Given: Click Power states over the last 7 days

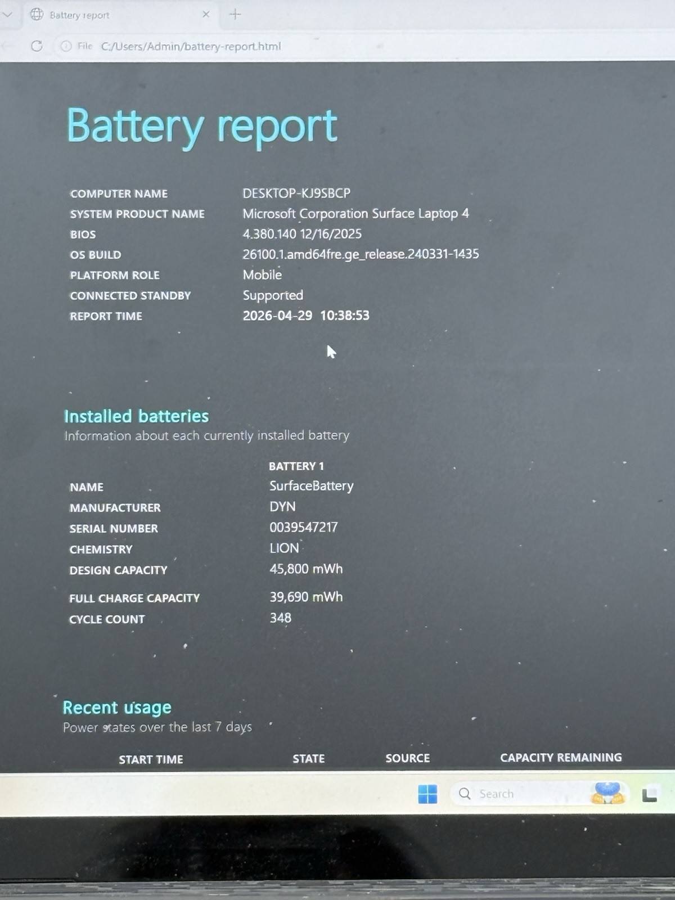Looking at the screenshot, I should [x=157, y=727].
